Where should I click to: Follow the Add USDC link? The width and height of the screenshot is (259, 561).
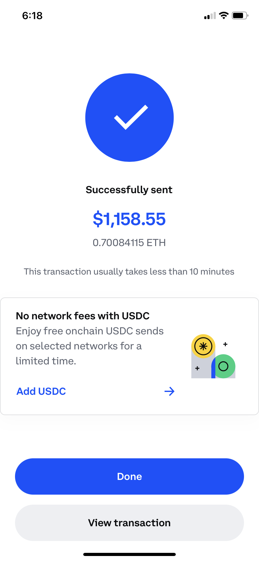point(41,391)
